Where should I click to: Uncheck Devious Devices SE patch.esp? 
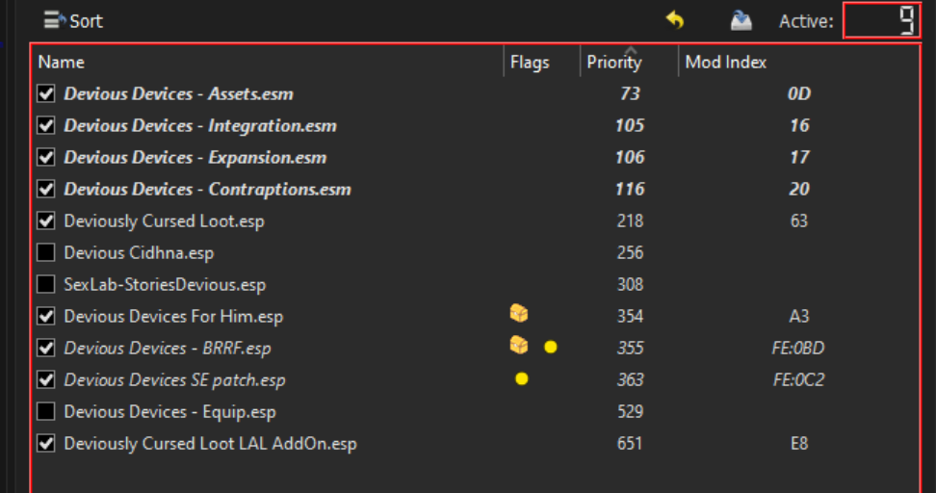tap(46, 379)
